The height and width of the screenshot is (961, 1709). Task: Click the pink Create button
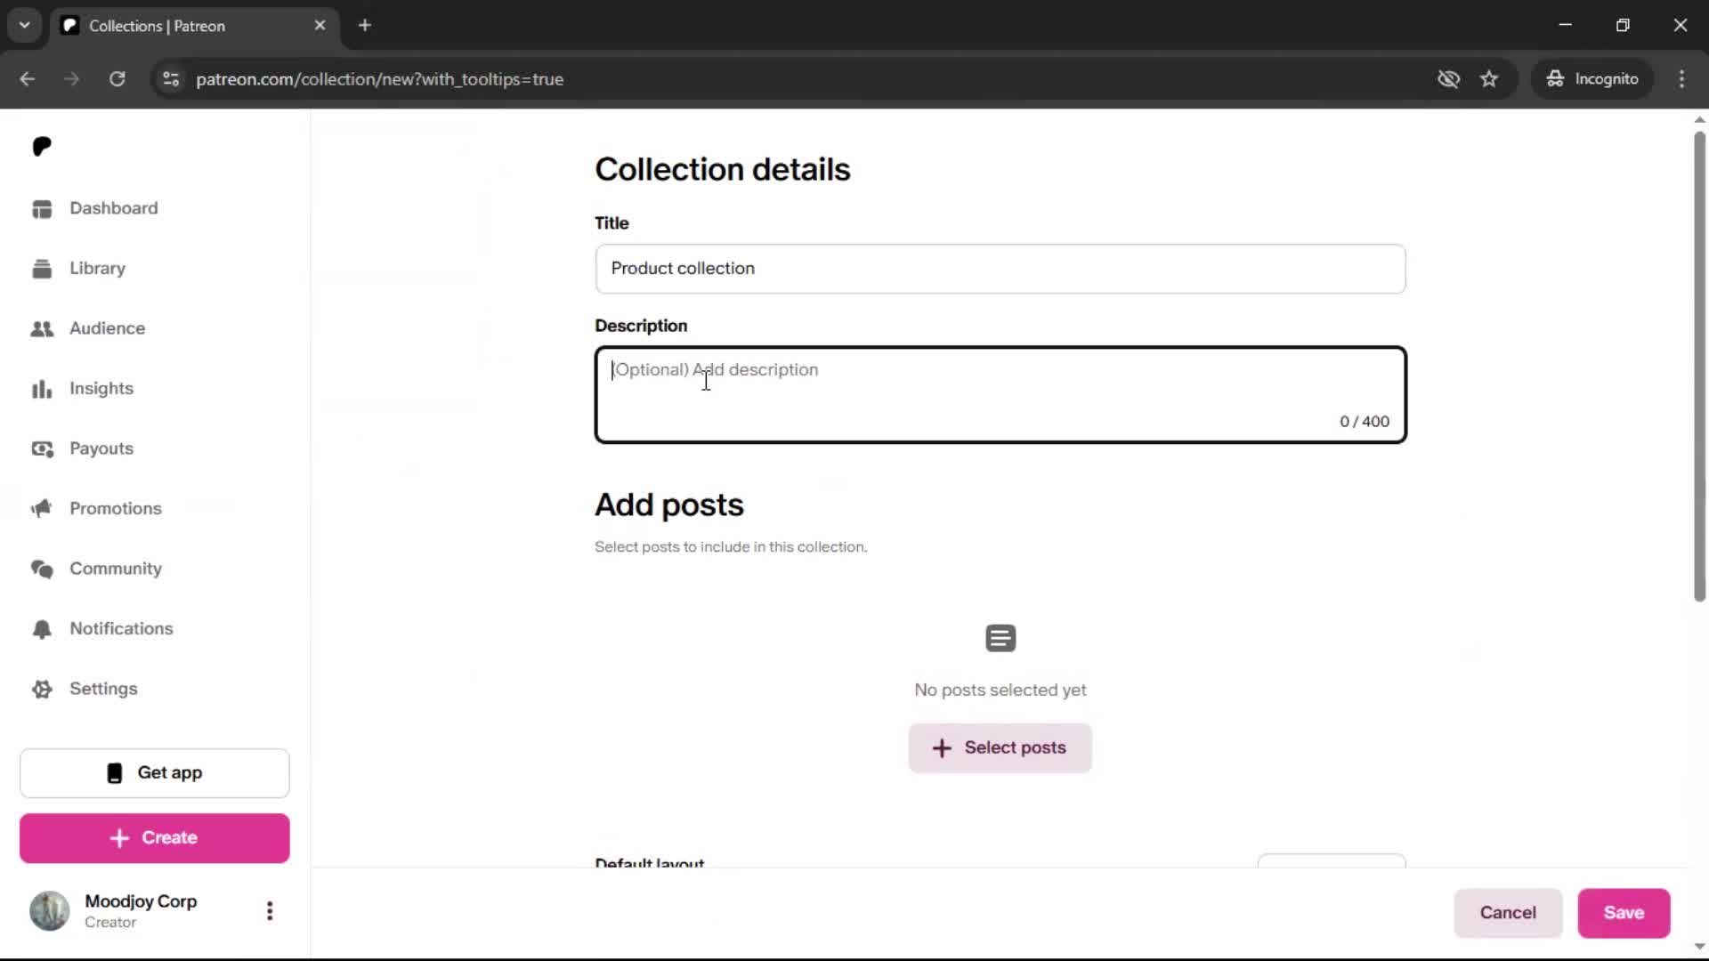click(x=155, y=838)
